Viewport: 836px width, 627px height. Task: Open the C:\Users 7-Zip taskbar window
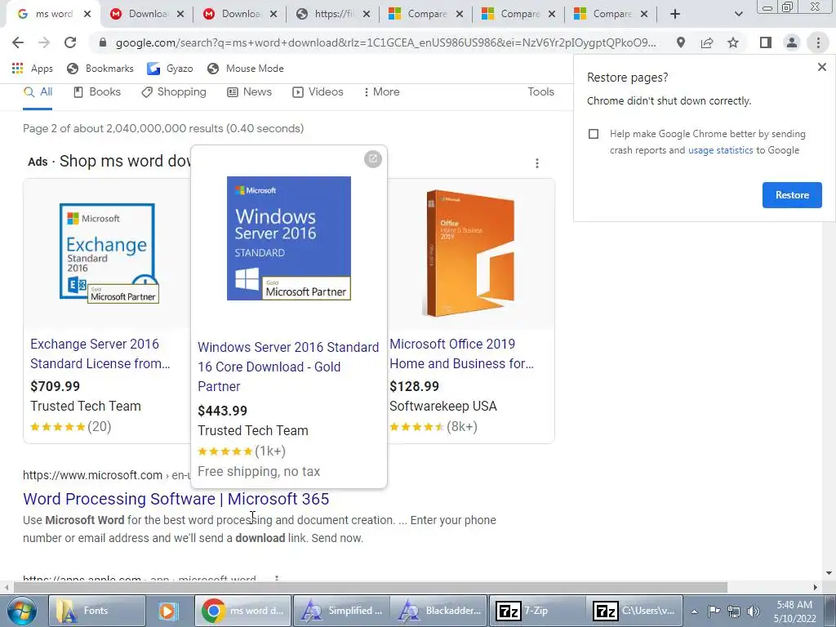coord(634,611)
